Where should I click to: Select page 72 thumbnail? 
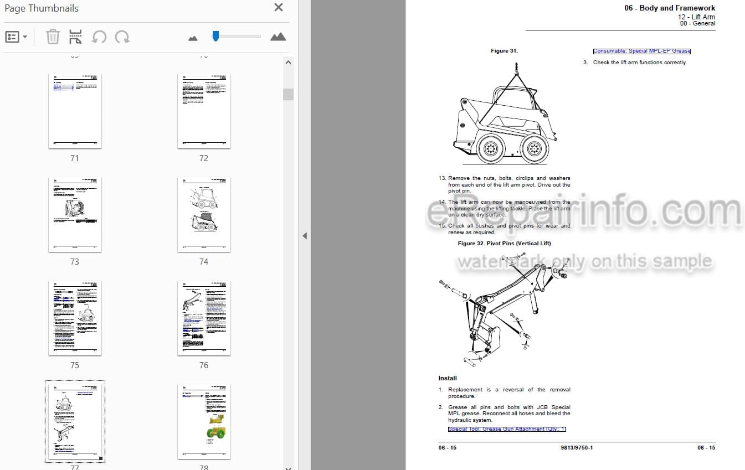(204, 111)
